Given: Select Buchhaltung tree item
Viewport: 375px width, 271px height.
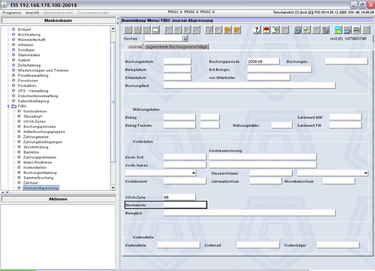Looking at the screenshot, I should [29, 34].
